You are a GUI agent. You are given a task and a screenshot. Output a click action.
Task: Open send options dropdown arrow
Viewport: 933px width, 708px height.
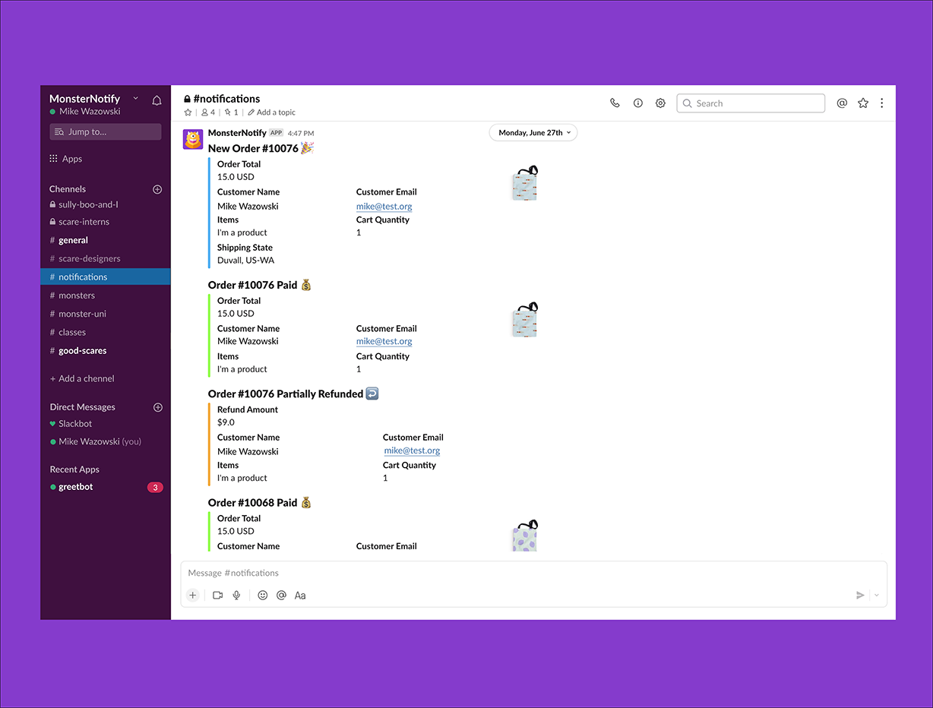[x=877, y=596]
